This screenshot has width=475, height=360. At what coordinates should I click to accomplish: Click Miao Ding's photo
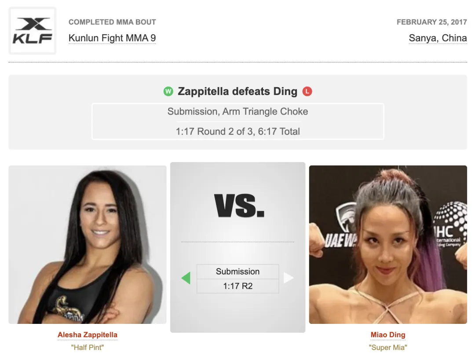tap(388, 245)
